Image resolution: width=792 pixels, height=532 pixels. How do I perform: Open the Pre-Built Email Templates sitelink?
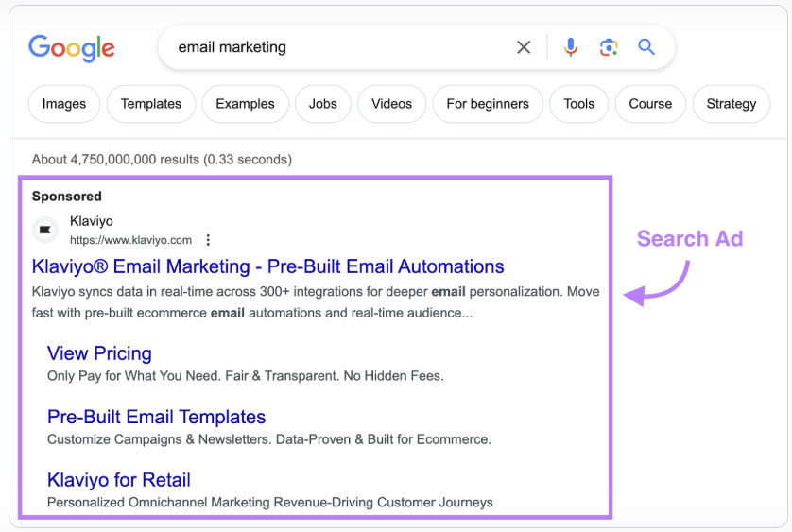[x=157, y=418]
